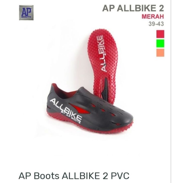
Task: Select the green color swatch
Action: [x=160, y=43]
